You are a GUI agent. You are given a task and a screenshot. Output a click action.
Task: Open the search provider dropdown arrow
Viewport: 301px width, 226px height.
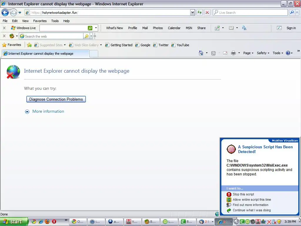click(x=297, y=12)
